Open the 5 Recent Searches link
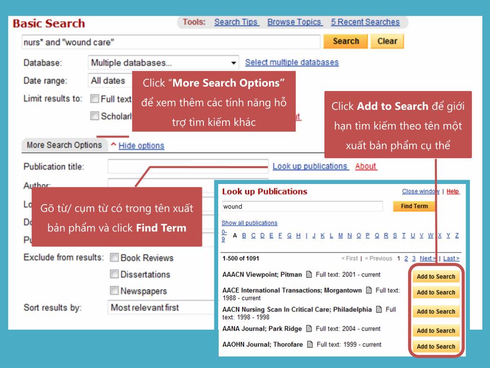Image resolution: width=490 pixels, height=368 pixels. [x=365, y=22]
